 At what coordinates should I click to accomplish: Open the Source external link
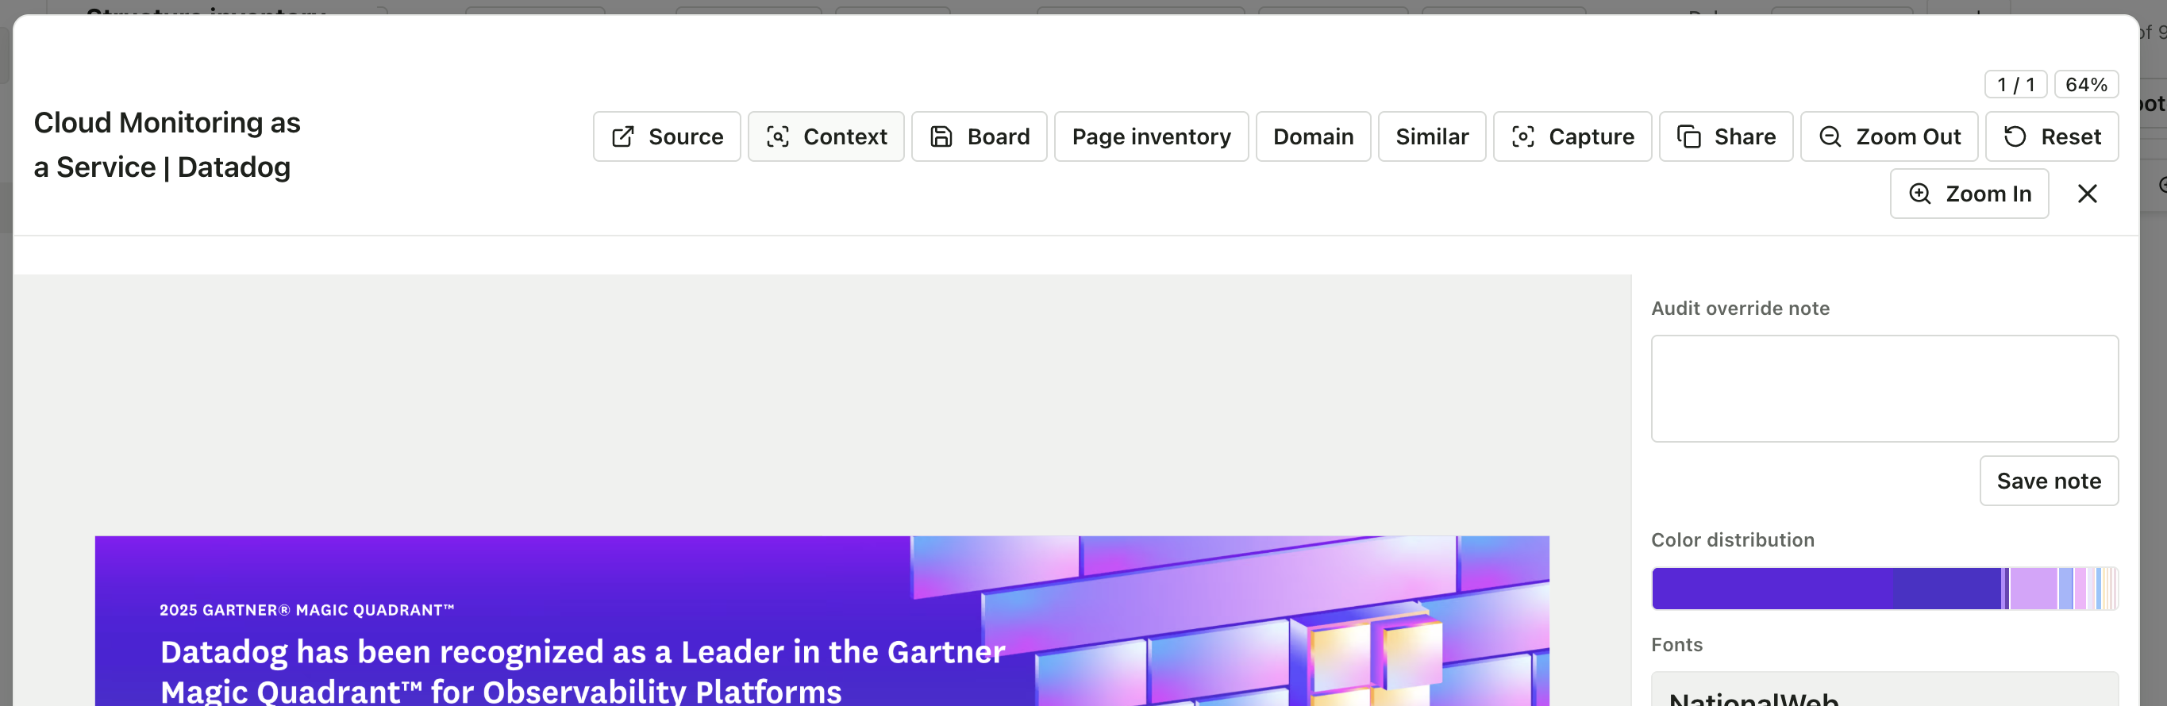666,136
